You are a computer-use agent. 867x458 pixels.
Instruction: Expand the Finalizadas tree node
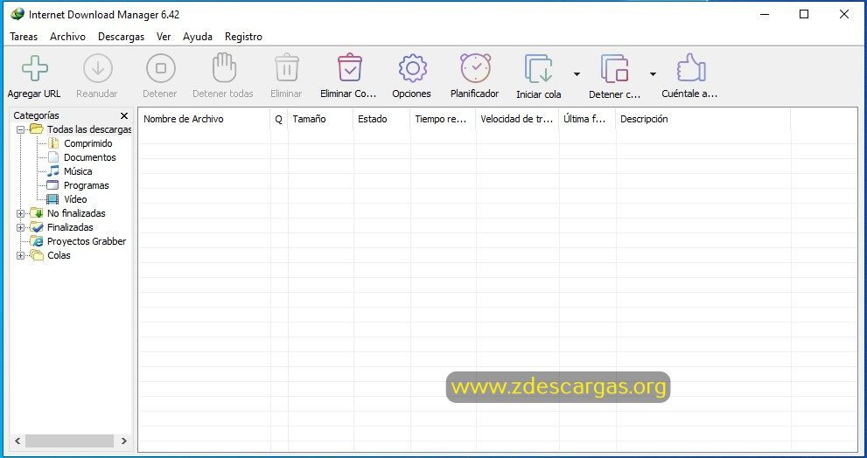(x=20, y=227)
